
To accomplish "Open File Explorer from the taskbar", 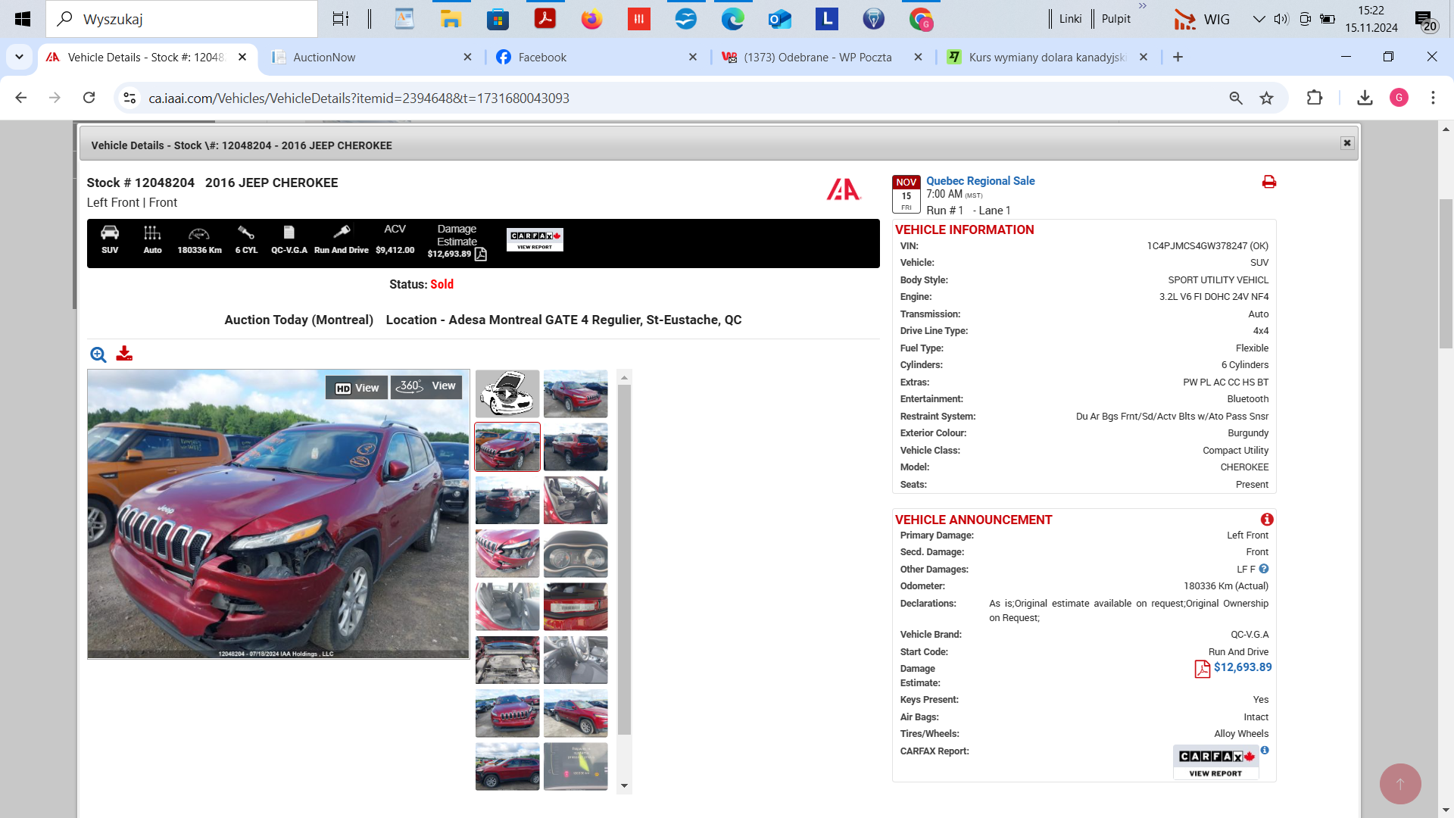I will pyautogui.click(x=451, y=19).
